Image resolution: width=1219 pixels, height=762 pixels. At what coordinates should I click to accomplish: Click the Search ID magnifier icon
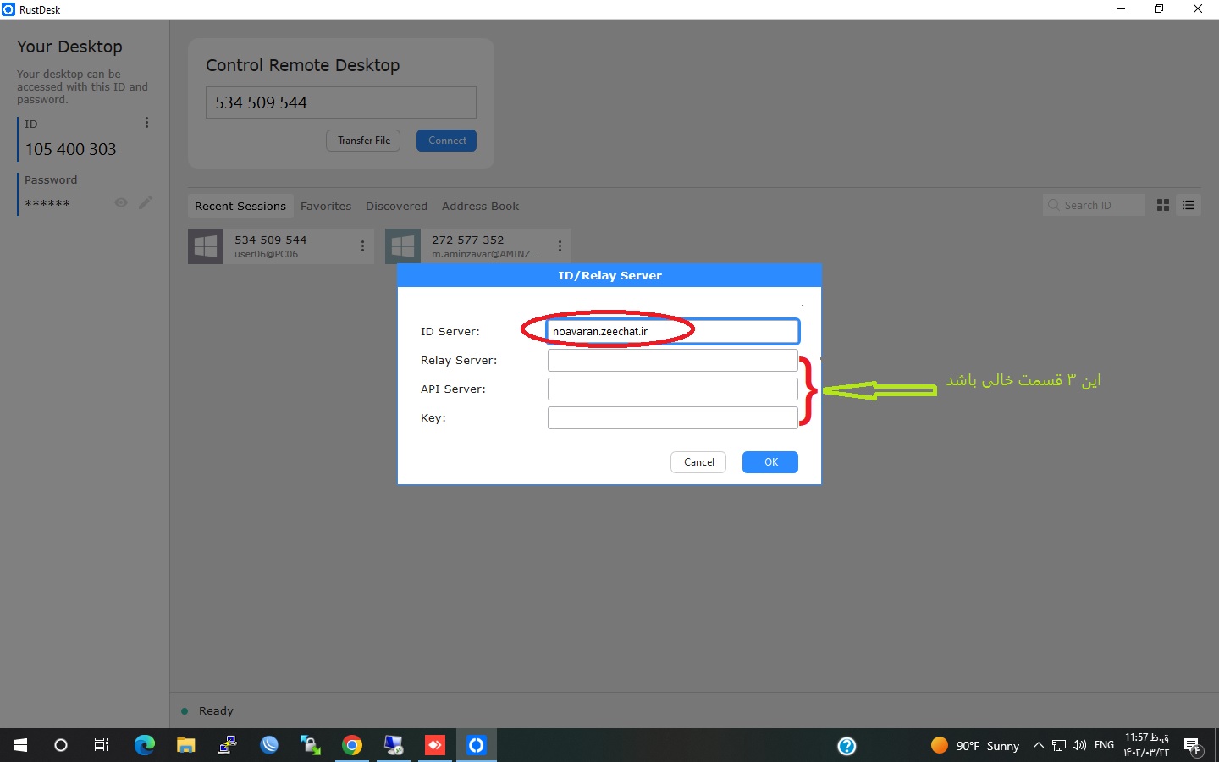(x=1054, y=205)
